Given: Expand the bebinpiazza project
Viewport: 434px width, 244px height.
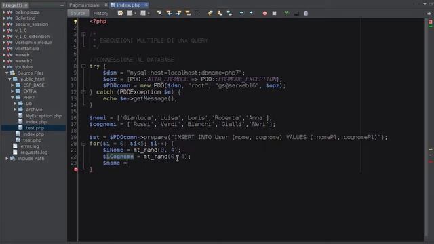Looking at the screenshot, I should pyautogui.click(x=4, y=12).
